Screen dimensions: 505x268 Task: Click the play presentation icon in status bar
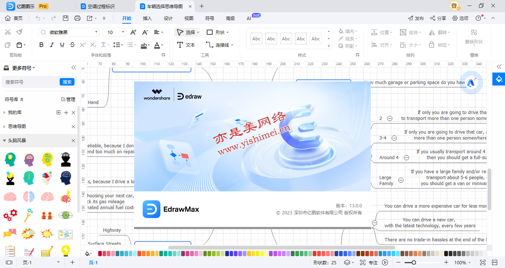click(385, 262)
